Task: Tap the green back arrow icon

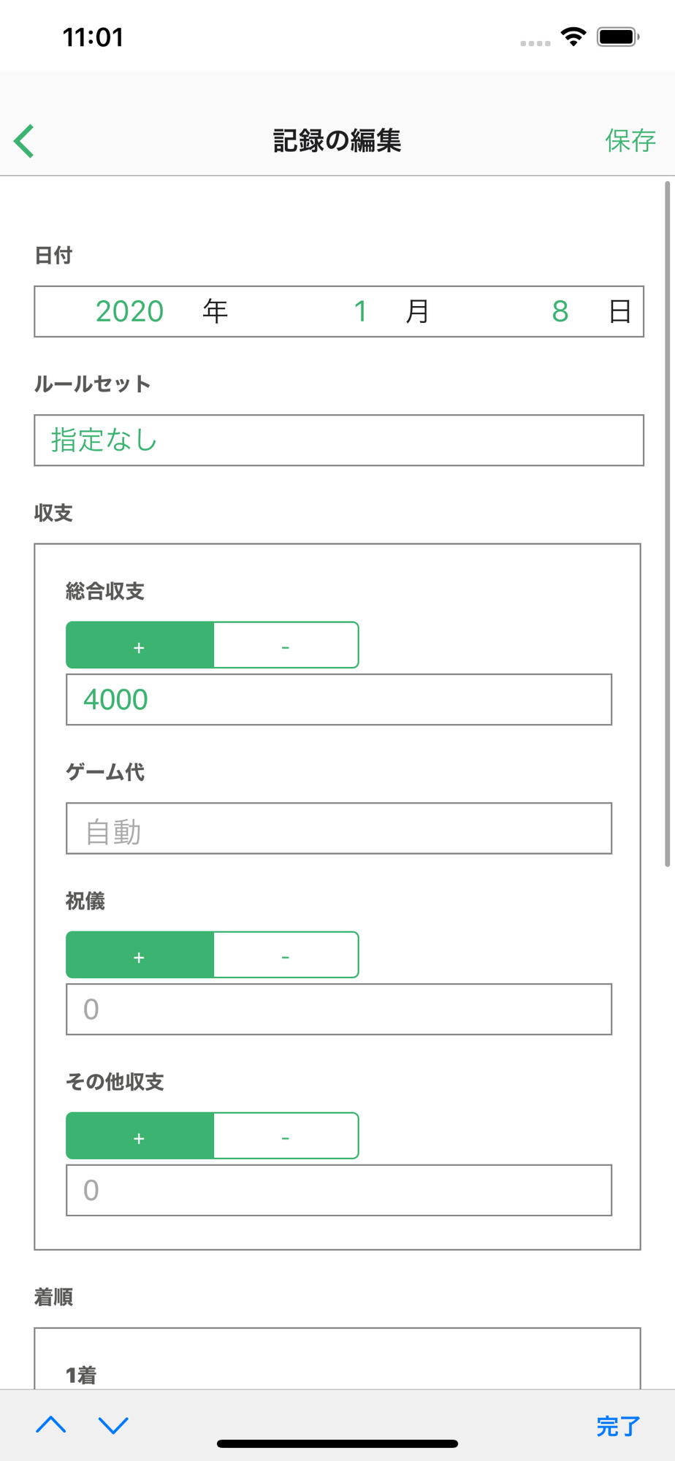Action: click(24, 140)
